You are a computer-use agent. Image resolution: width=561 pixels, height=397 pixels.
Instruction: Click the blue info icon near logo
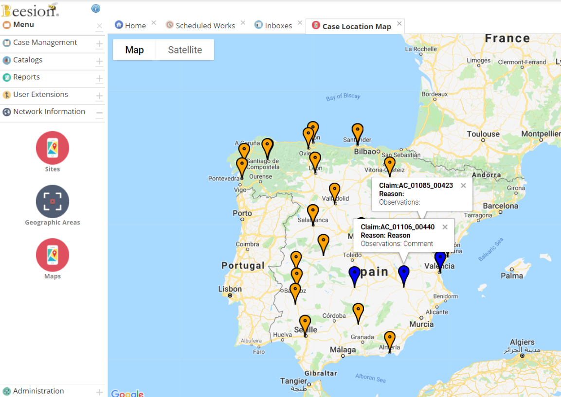96,8
